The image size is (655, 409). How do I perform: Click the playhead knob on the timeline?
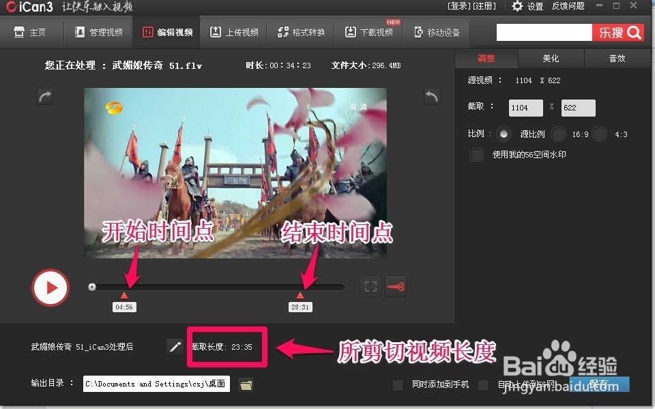92,287
